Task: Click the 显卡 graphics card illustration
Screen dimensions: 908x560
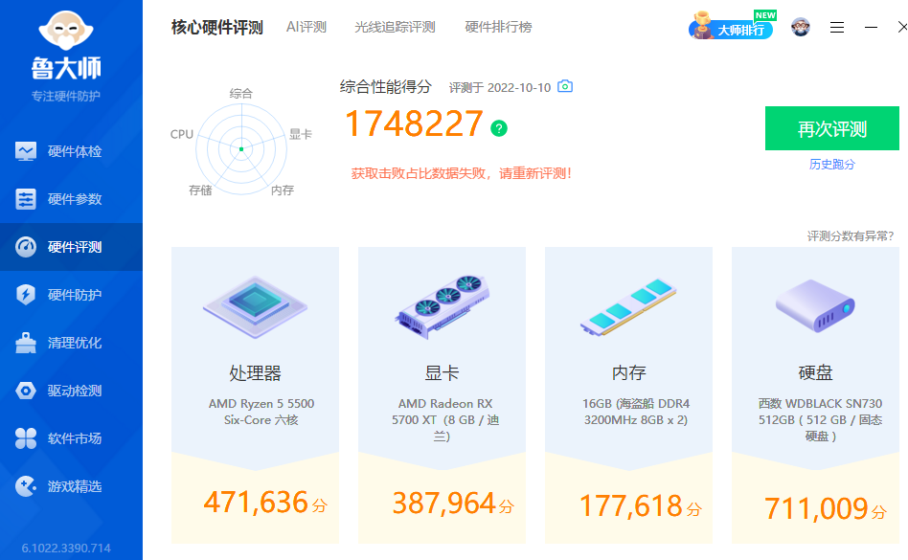Action: point(442,306)
